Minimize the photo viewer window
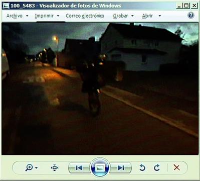 (x=179, y=6)
